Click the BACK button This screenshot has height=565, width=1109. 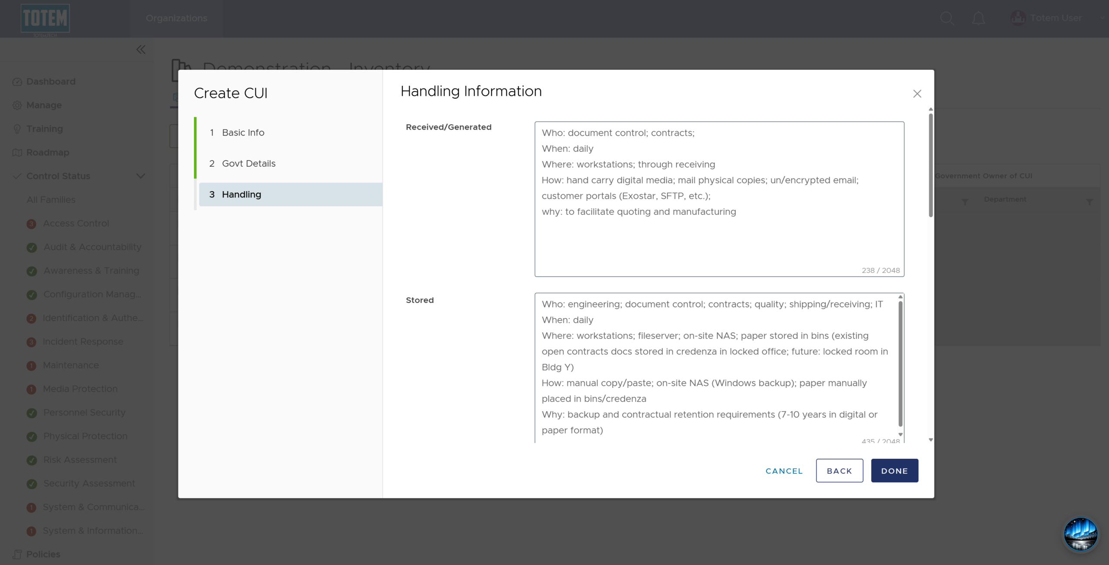pos(839,471)
